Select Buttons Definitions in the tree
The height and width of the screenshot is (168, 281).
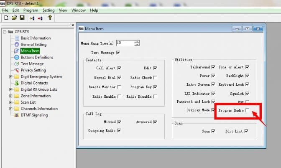tap(37, 57)
